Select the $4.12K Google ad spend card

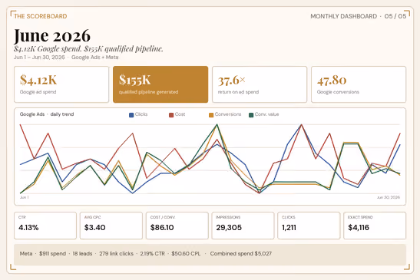tap(61, 84)
